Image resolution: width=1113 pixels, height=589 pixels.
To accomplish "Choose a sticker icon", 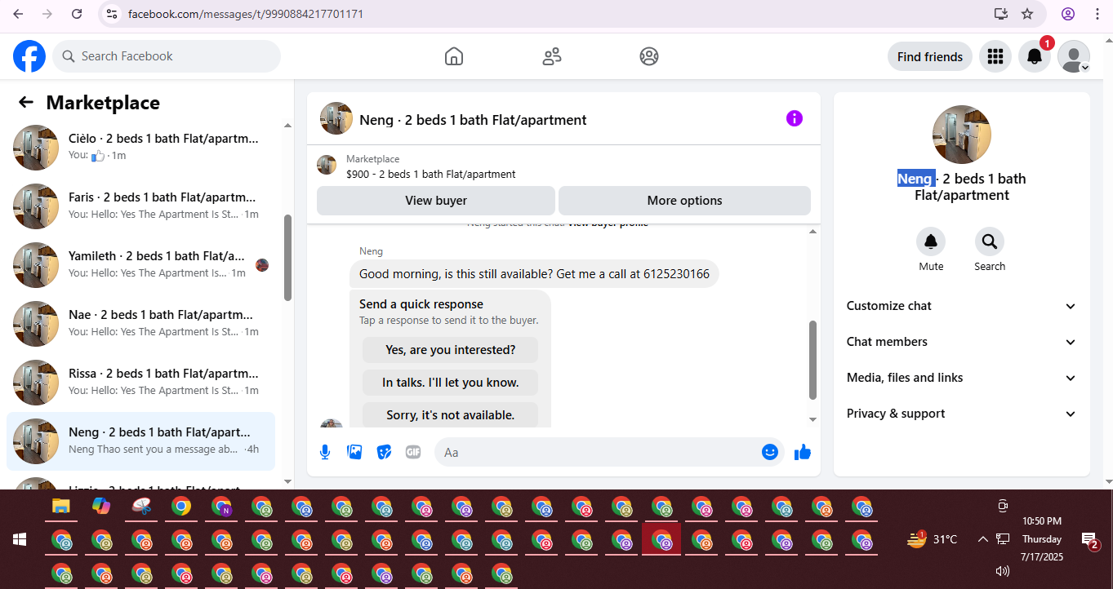I will (384, 452).
